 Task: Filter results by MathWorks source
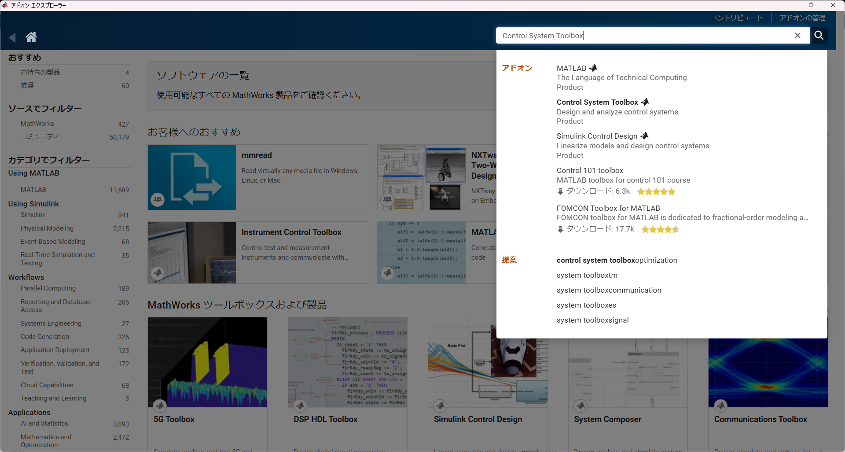tap(37, 123)
